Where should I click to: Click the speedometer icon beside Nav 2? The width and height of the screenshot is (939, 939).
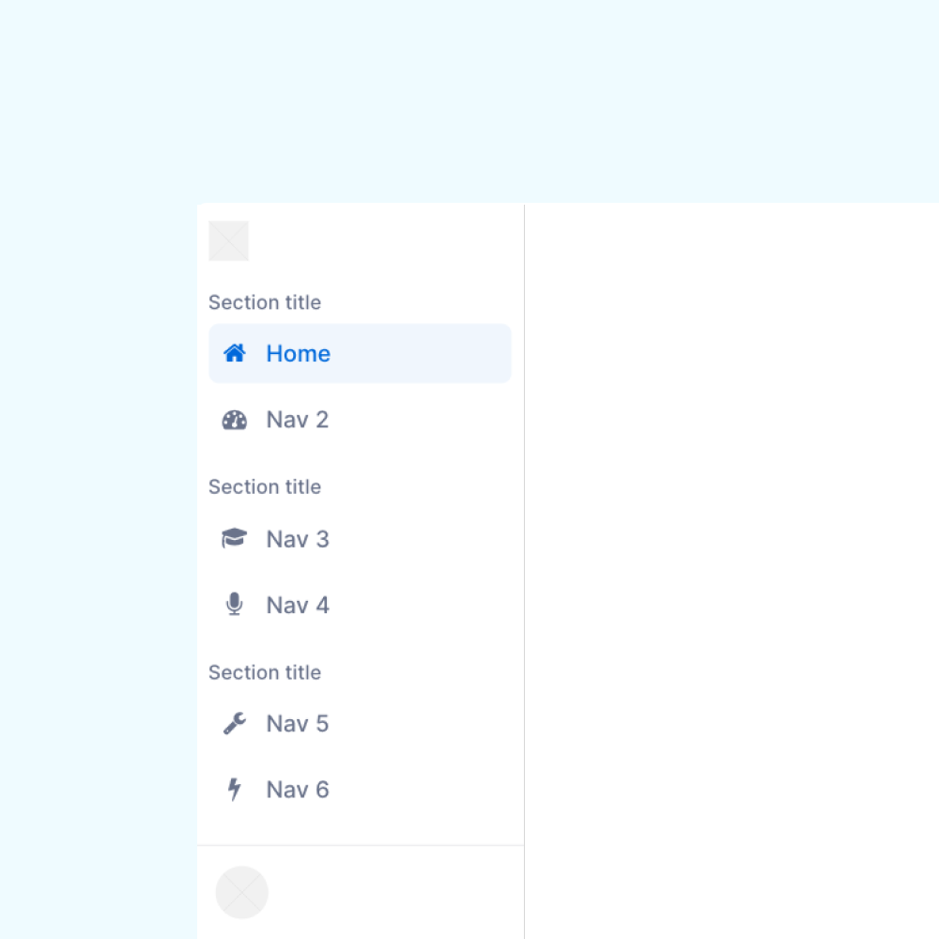click(235, 419)
